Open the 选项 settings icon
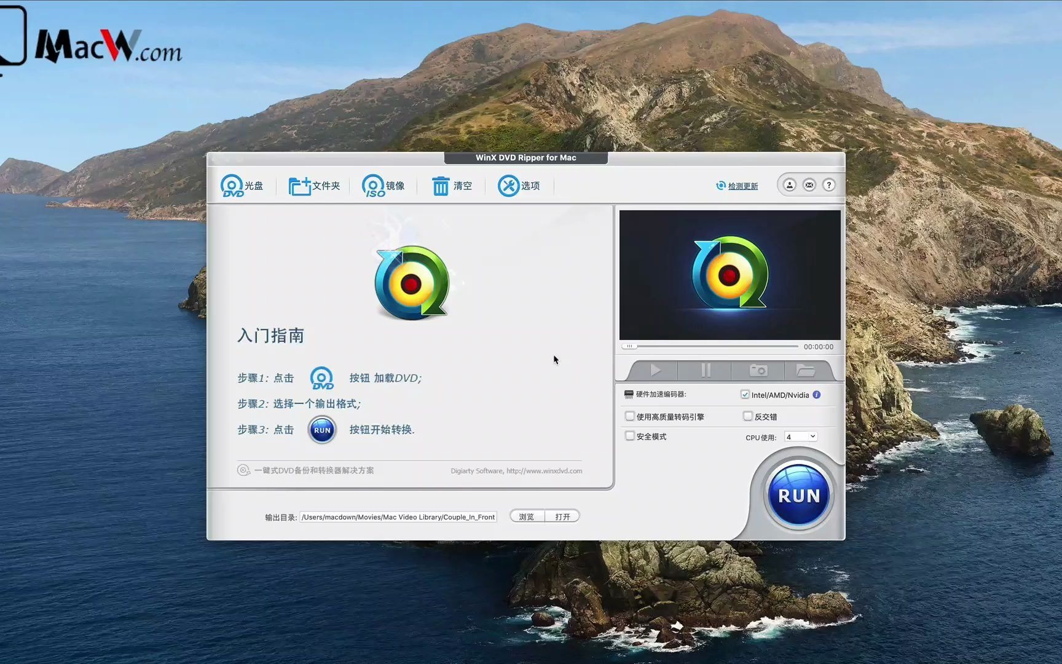The width and height of the screenshot is (1062, 664). click(509, 185)
